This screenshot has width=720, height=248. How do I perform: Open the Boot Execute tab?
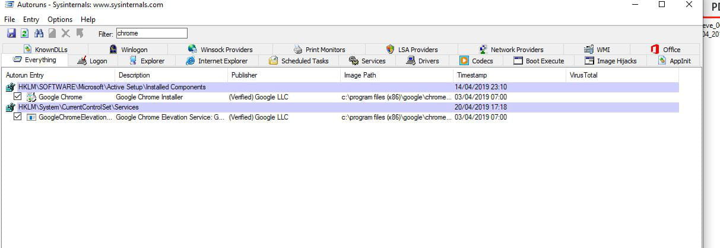click(538, 61)
